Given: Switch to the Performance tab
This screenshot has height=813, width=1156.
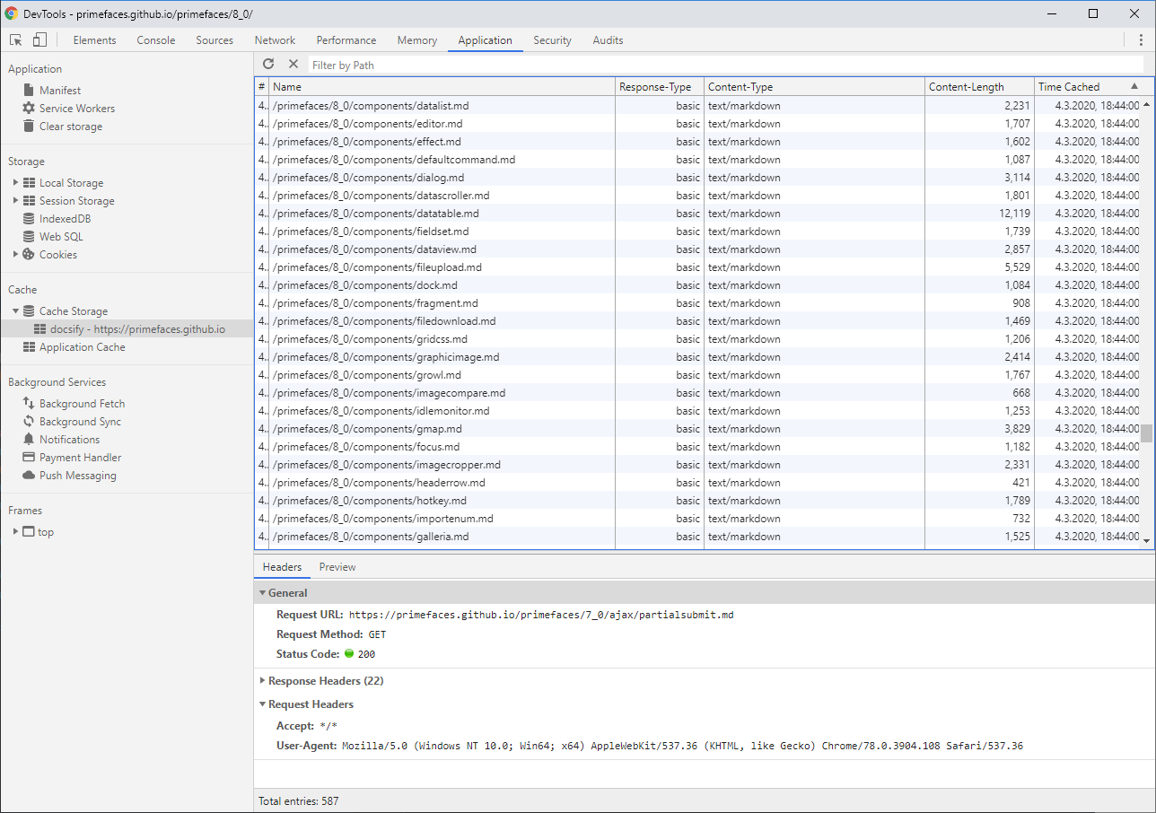Looking at the screenshot, I should point(346,40).
